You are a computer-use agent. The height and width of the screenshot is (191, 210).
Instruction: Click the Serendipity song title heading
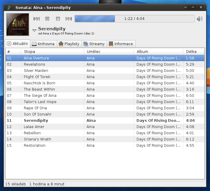pos(52,29)
